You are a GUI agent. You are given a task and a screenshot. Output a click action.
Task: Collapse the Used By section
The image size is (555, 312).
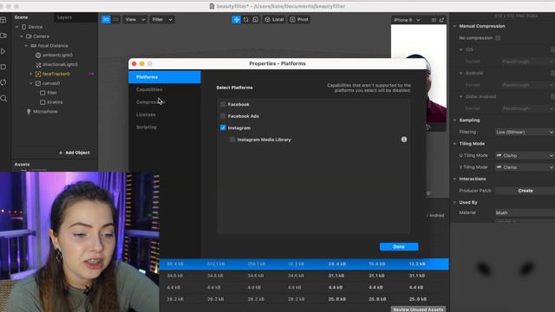tap(454, 202)
